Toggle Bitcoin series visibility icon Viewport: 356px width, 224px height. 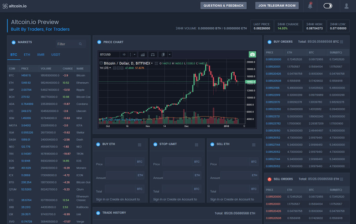coord(156,63)
